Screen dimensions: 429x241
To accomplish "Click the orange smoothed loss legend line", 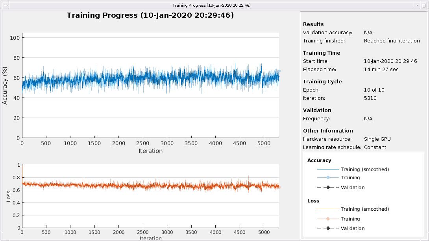I will click(x=327, y=209).
